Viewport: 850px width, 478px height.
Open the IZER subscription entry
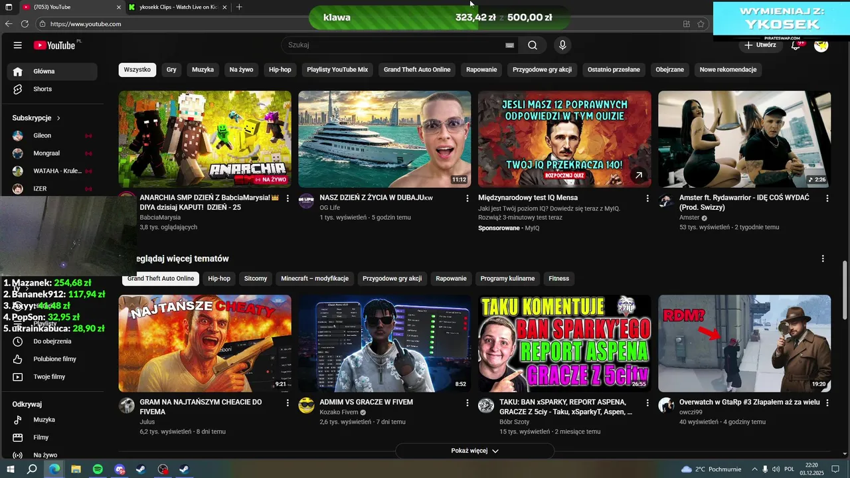[x=52, y=189]
